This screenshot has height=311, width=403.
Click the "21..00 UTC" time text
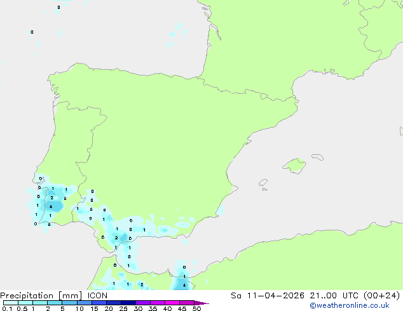(x=334, y=296)
